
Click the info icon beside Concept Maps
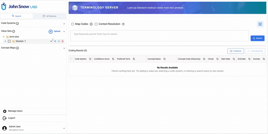click(17, 48)
